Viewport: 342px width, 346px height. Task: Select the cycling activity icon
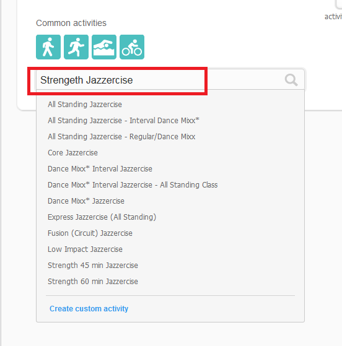pyautogui.click(x=132, y=47)
